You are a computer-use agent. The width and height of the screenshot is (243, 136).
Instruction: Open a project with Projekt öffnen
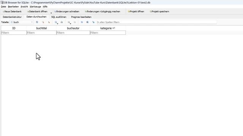tap(136, 11)
